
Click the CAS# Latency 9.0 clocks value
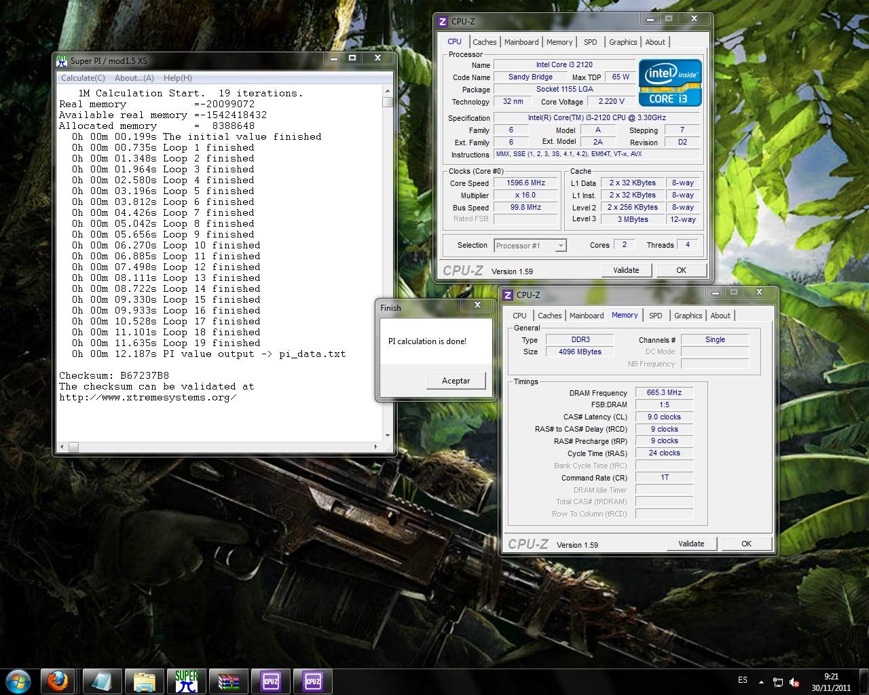[x=664, y=417]
